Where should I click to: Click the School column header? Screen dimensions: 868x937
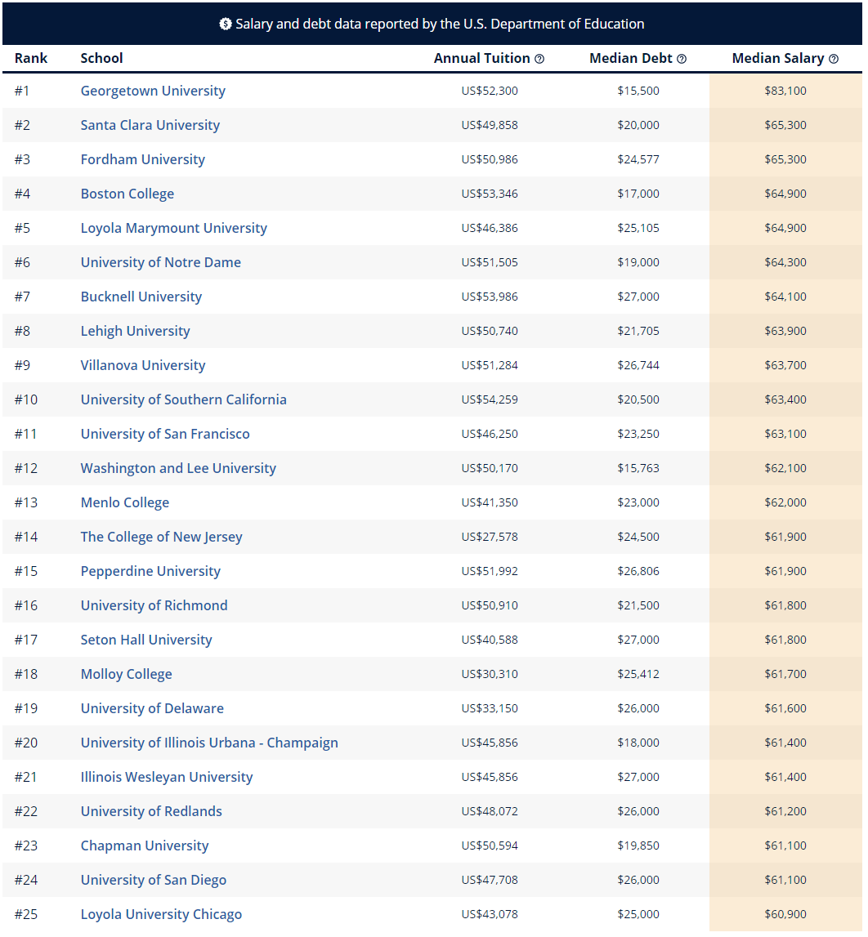click(x=101, y=59)
